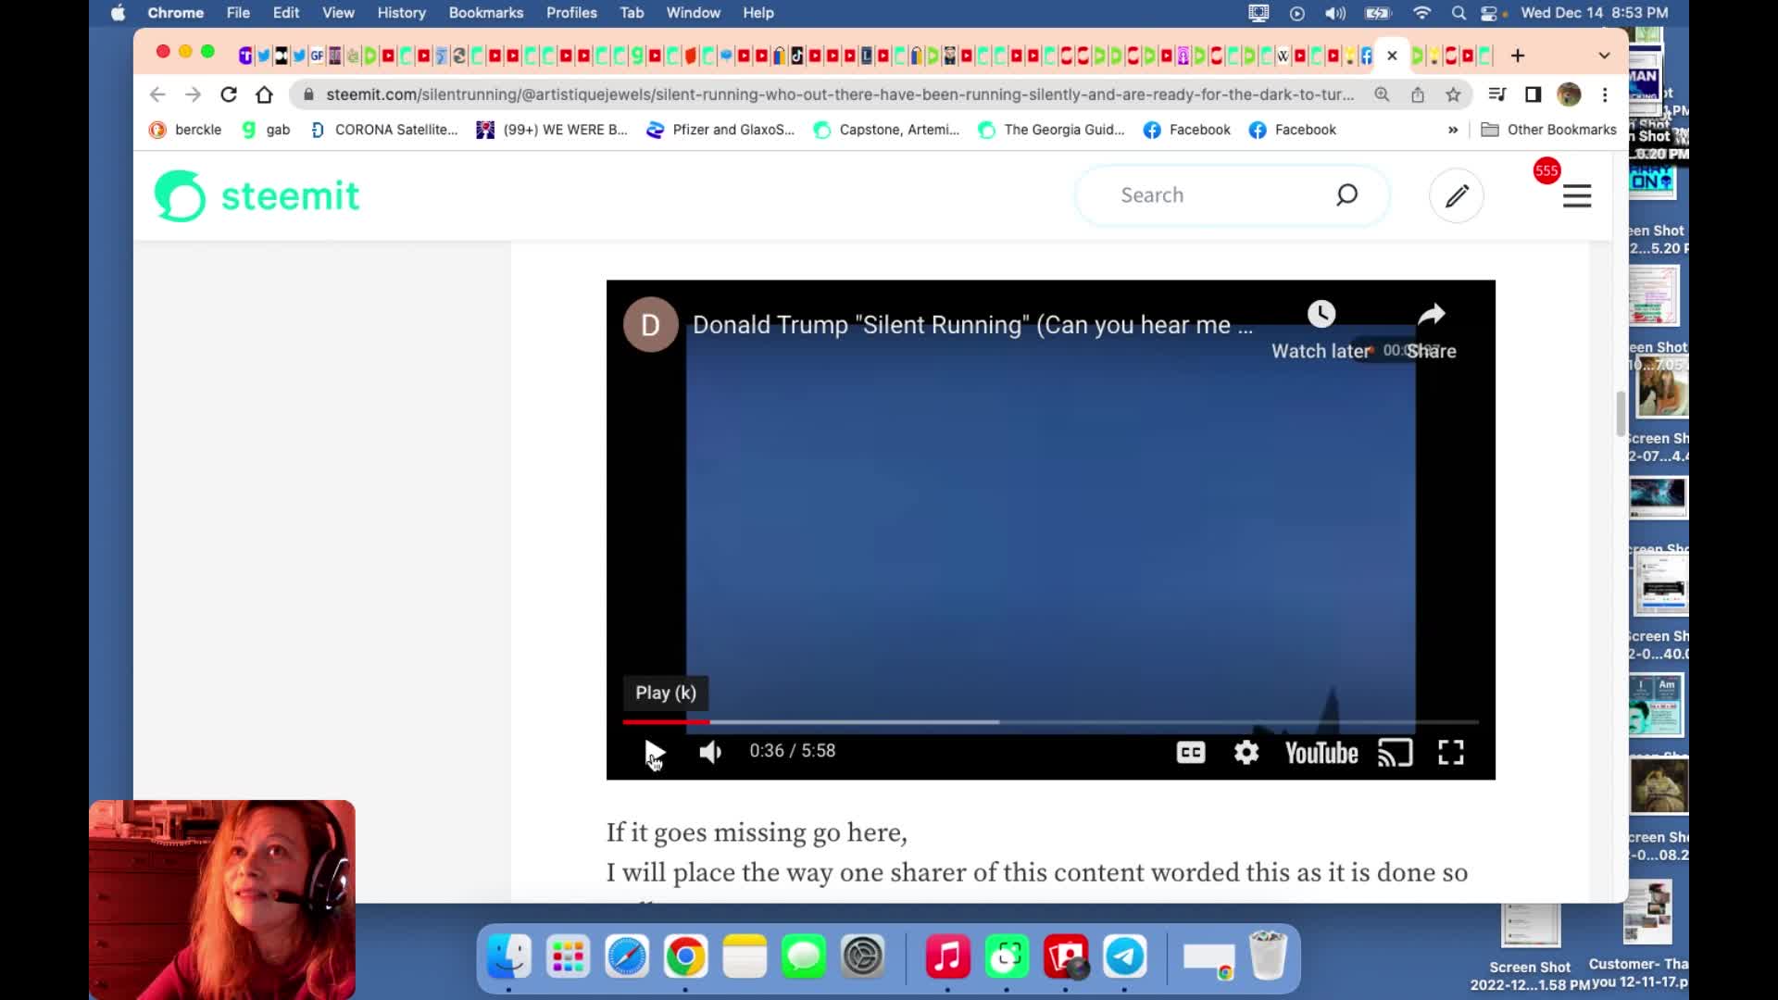Open CORONA Satellite bookmark
This screenshot has height=1000, width=1778.
click(x=384, y=130)
